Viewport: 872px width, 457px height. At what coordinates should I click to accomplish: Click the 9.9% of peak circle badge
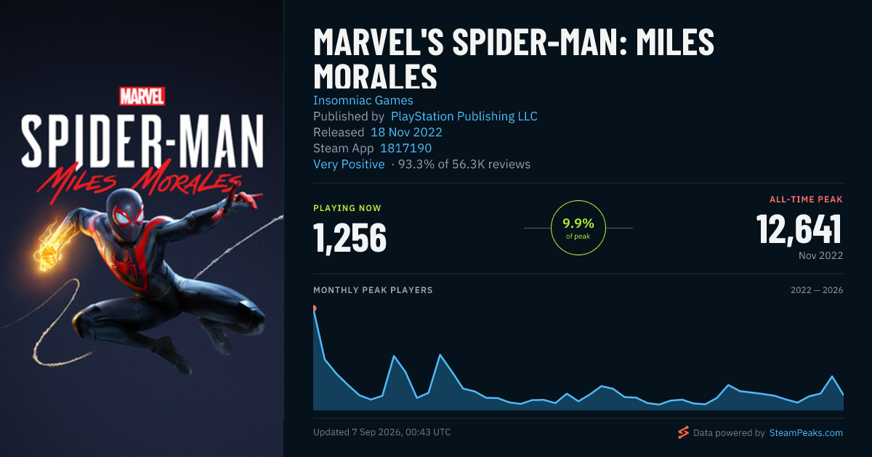click(x=578, y=228)
